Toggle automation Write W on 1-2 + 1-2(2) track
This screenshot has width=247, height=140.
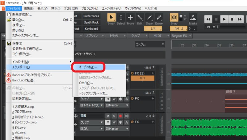[x=114, y=99]
